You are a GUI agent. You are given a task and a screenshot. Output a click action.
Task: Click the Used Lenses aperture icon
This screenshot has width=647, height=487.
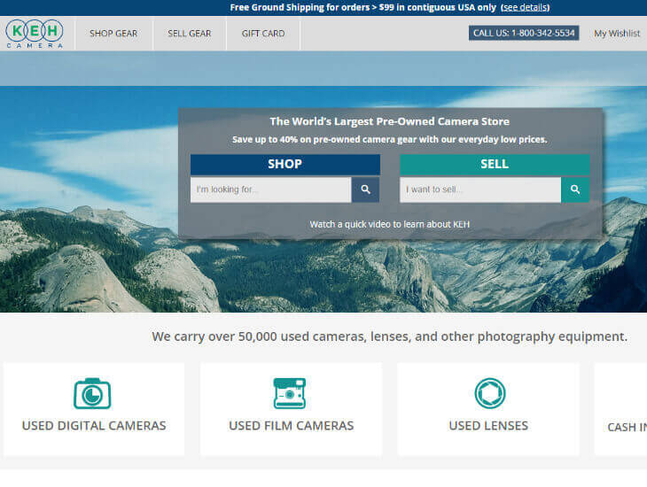pos(490,393)
